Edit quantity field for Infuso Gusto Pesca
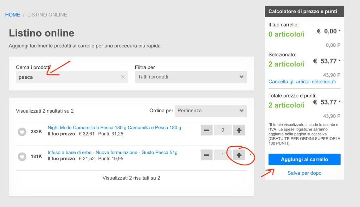The width and height of the screenshot is (360, 207). 223,155
